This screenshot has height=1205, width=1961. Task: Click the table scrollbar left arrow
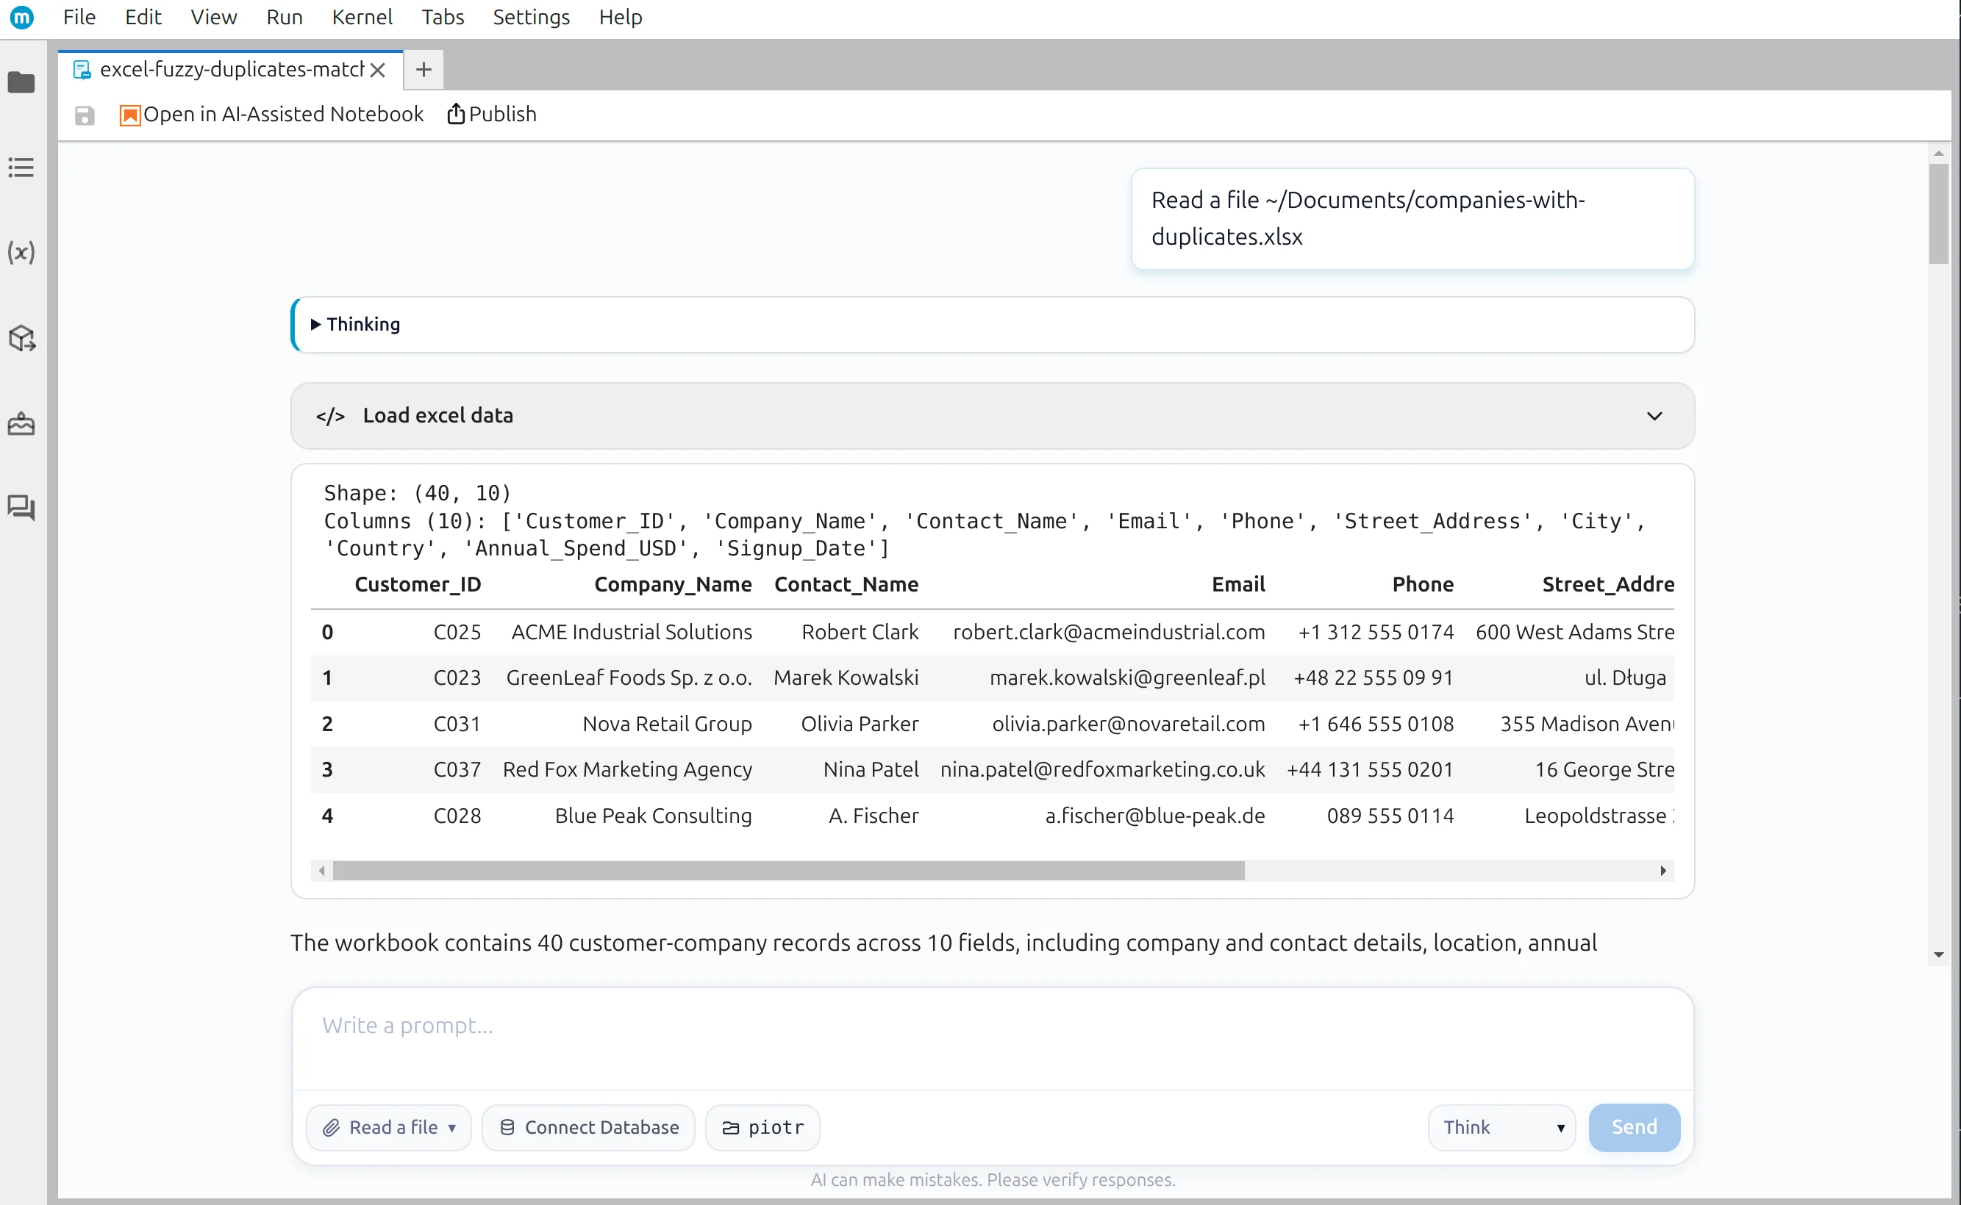coord(321,870)
